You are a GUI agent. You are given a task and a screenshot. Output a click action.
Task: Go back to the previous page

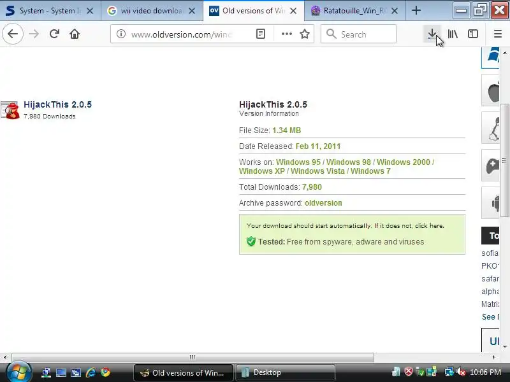(x=13, y=34)
